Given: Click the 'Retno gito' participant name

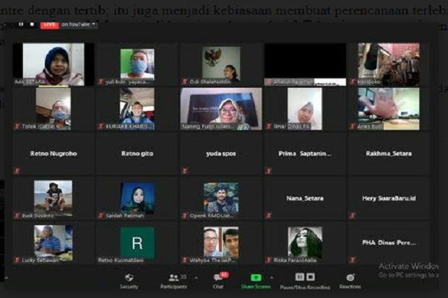Looking at the screenshot, I should (x=137, y=154).
